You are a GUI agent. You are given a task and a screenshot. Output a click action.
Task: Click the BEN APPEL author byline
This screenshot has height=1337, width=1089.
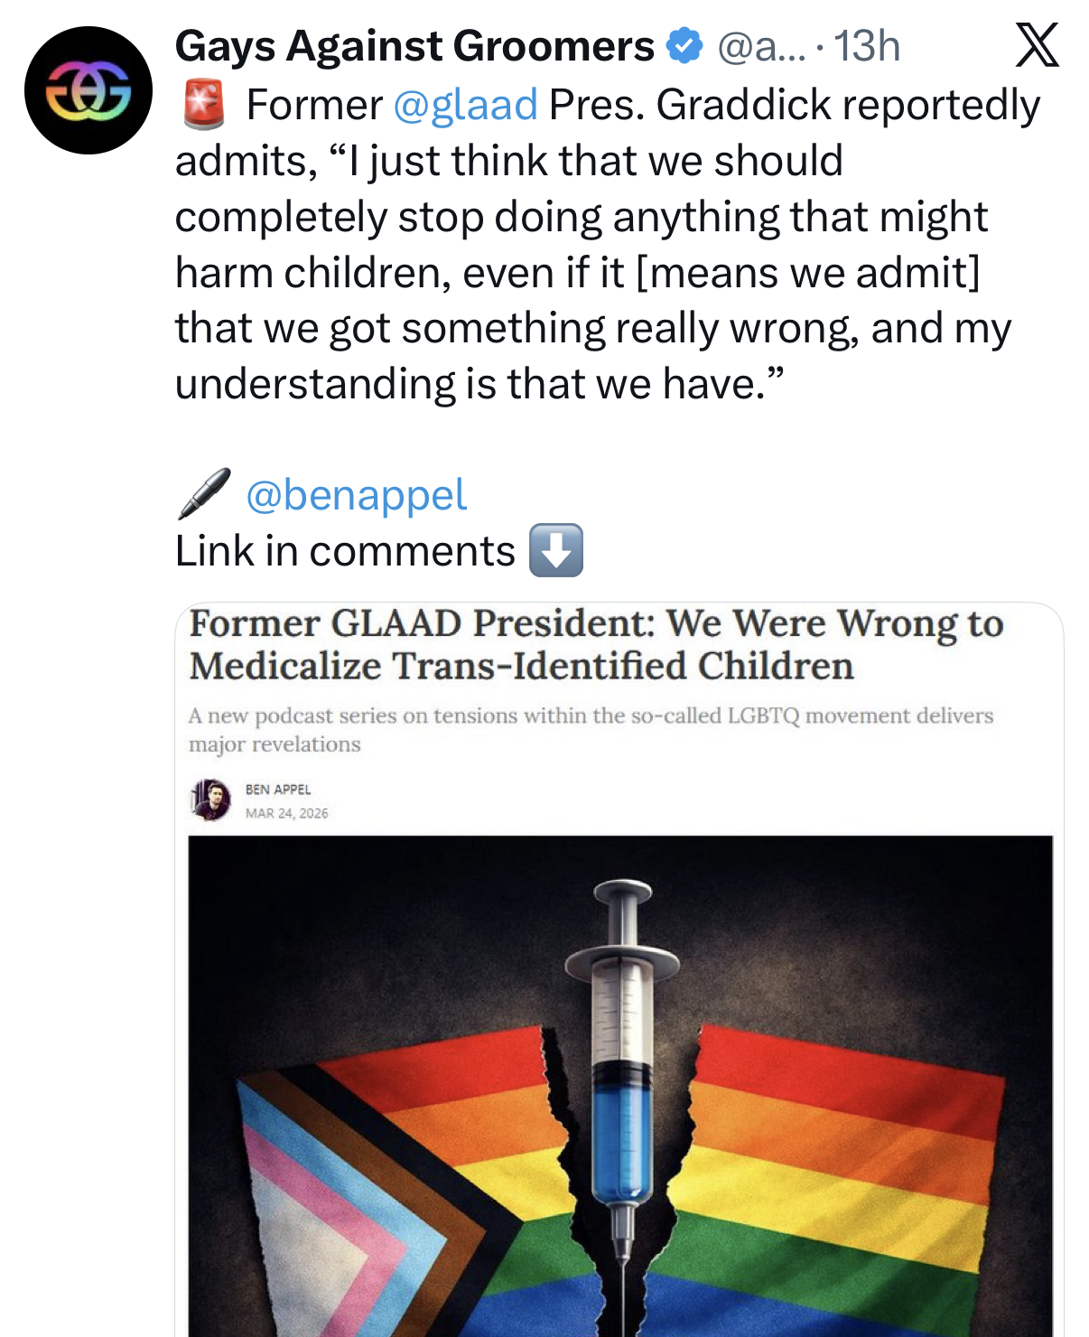click(x=278, y=790)
